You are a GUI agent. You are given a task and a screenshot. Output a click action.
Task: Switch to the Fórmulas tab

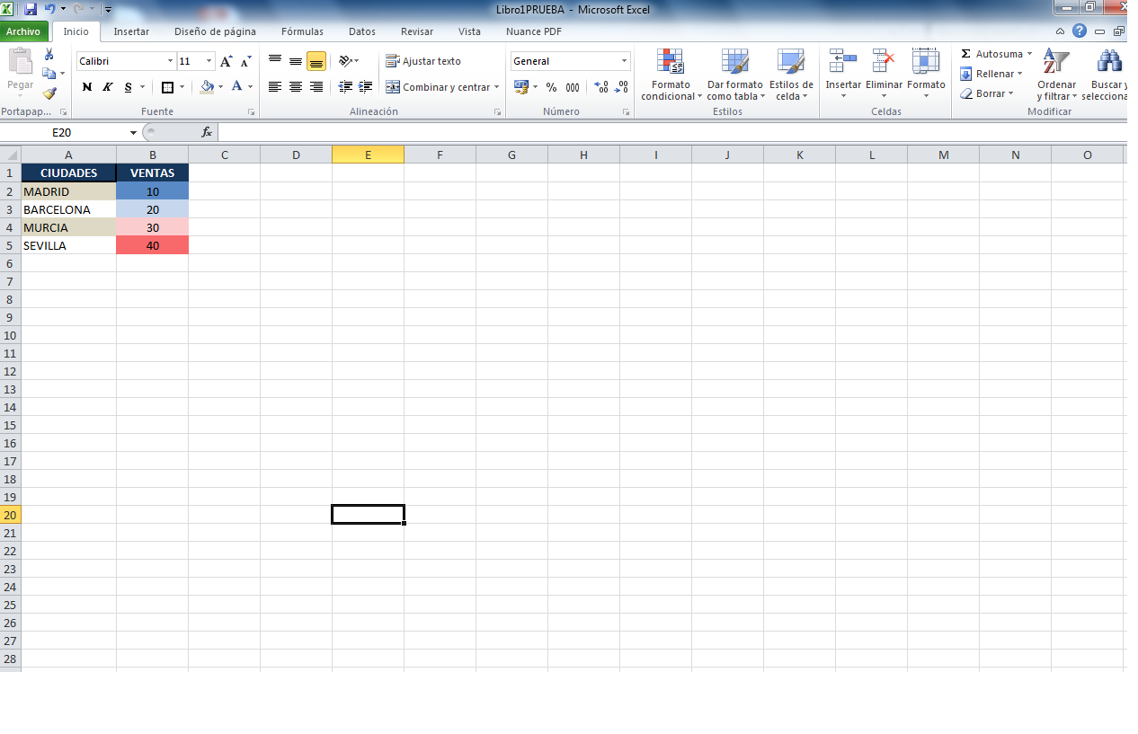coord(302,31)
